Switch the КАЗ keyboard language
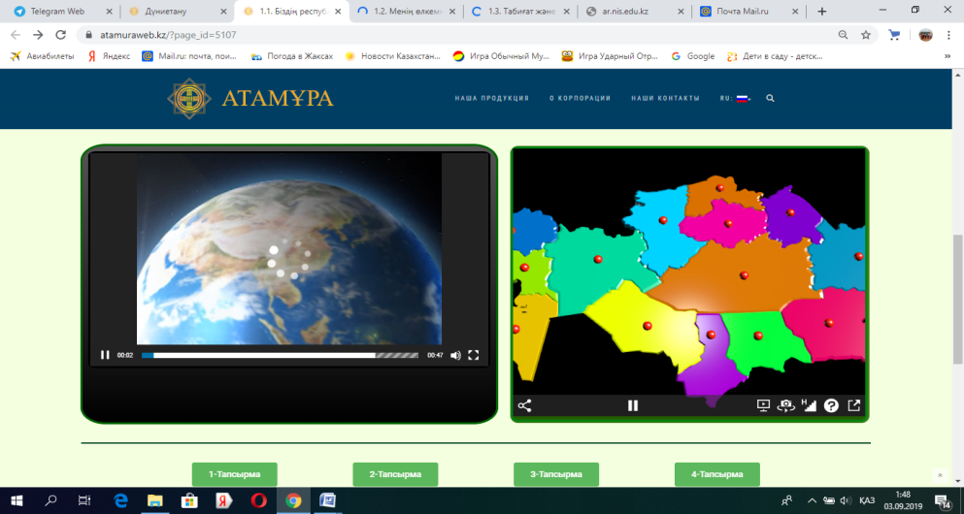The width and height of the screenshot is (964, 514). click(868, 500)
